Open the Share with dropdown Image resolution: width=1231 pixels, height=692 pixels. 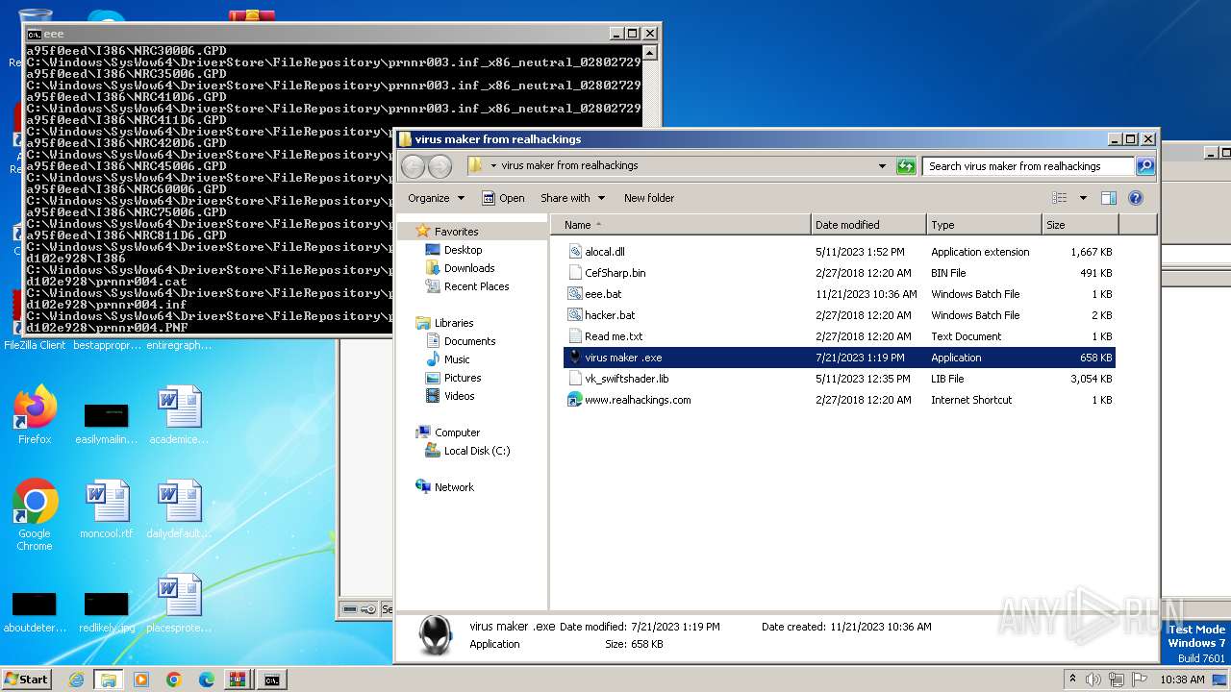[x=572, y=198]
